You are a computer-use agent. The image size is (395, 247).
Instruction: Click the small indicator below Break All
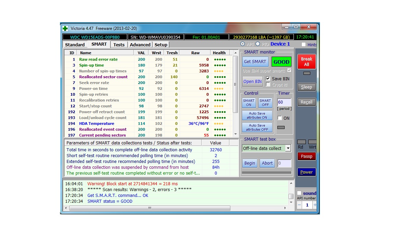click(307, 73)
